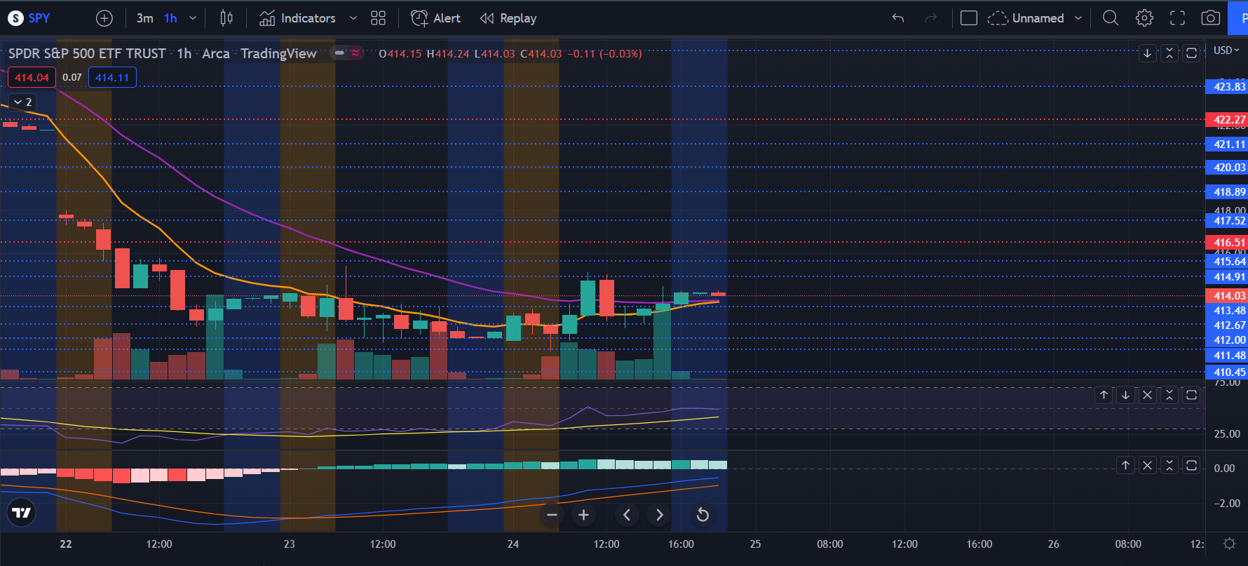The image size is (1248, 566).
Task: Undo the last chart action
Action: 898,18
